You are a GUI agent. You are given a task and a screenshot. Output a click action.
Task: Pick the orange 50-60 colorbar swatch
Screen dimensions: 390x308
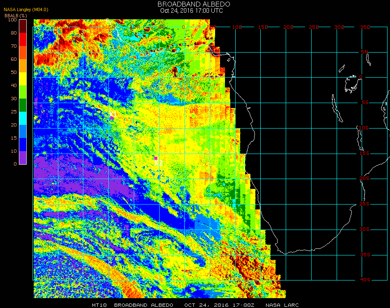pos(23,66)
